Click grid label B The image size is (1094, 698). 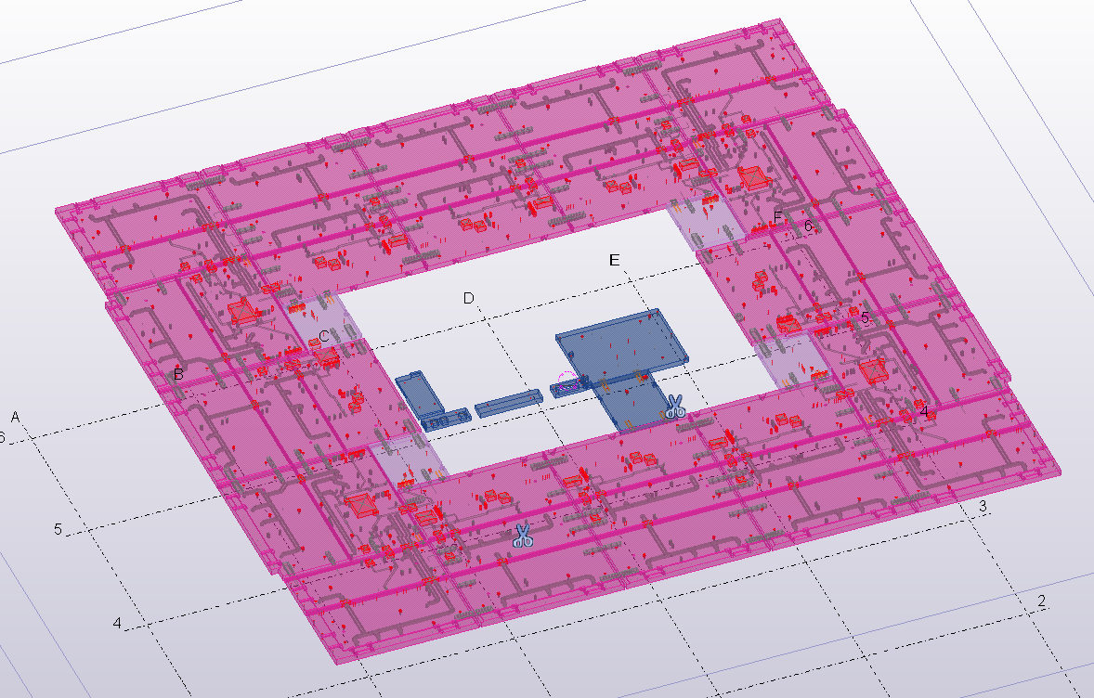(x=177, y=375)
